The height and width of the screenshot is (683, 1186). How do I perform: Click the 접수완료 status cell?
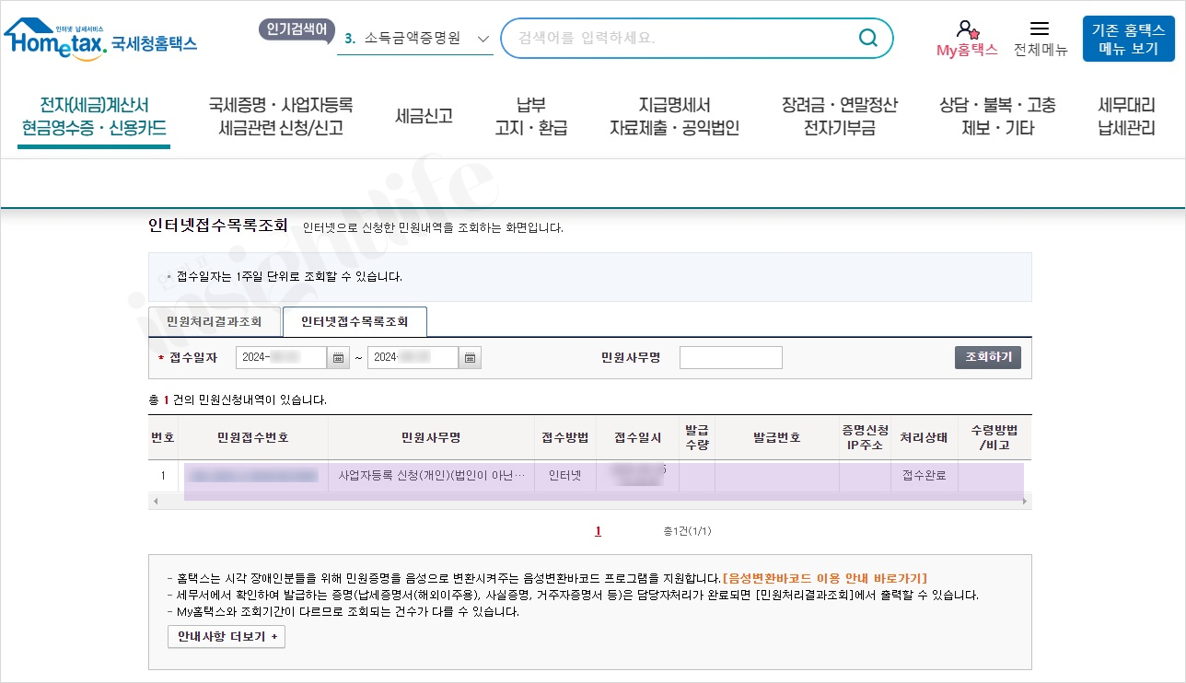[924, 476]
